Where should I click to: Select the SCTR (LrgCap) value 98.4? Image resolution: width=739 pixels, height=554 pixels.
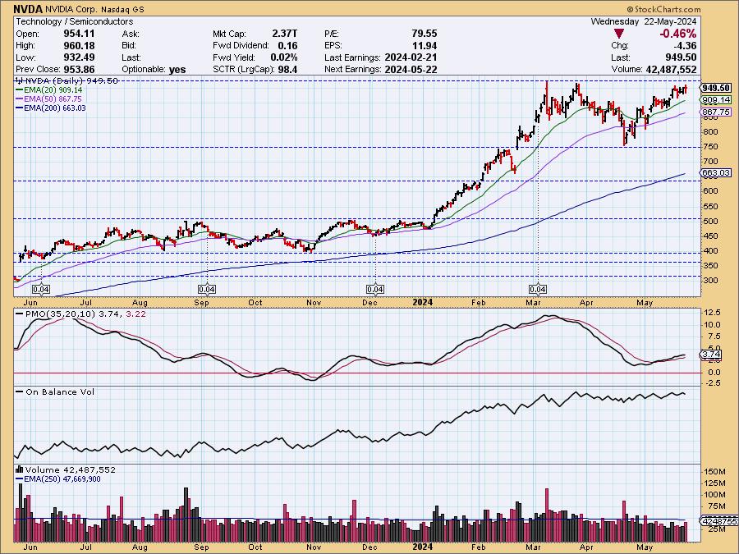click(287, 69)
